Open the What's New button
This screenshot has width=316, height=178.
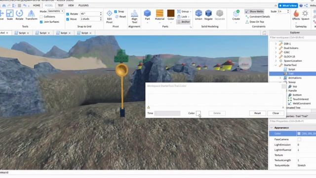coord(288,5)
